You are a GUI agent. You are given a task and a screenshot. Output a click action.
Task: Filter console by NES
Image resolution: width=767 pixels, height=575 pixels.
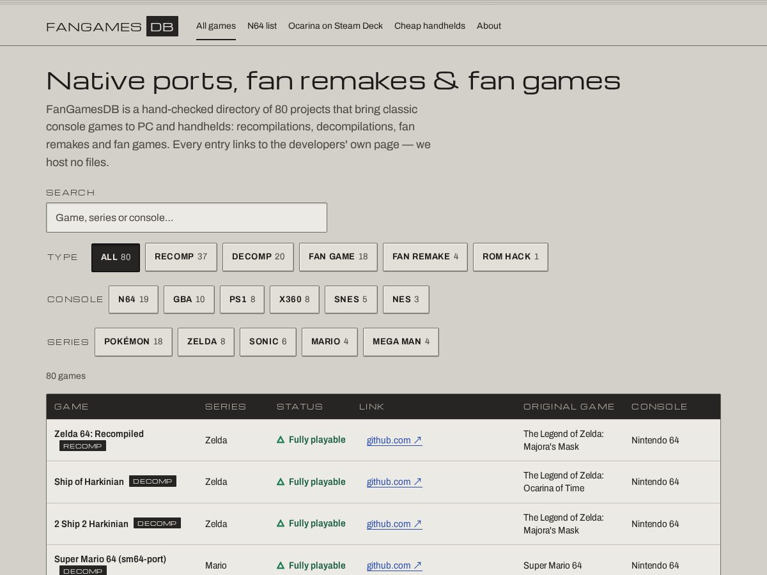[406, 300]
